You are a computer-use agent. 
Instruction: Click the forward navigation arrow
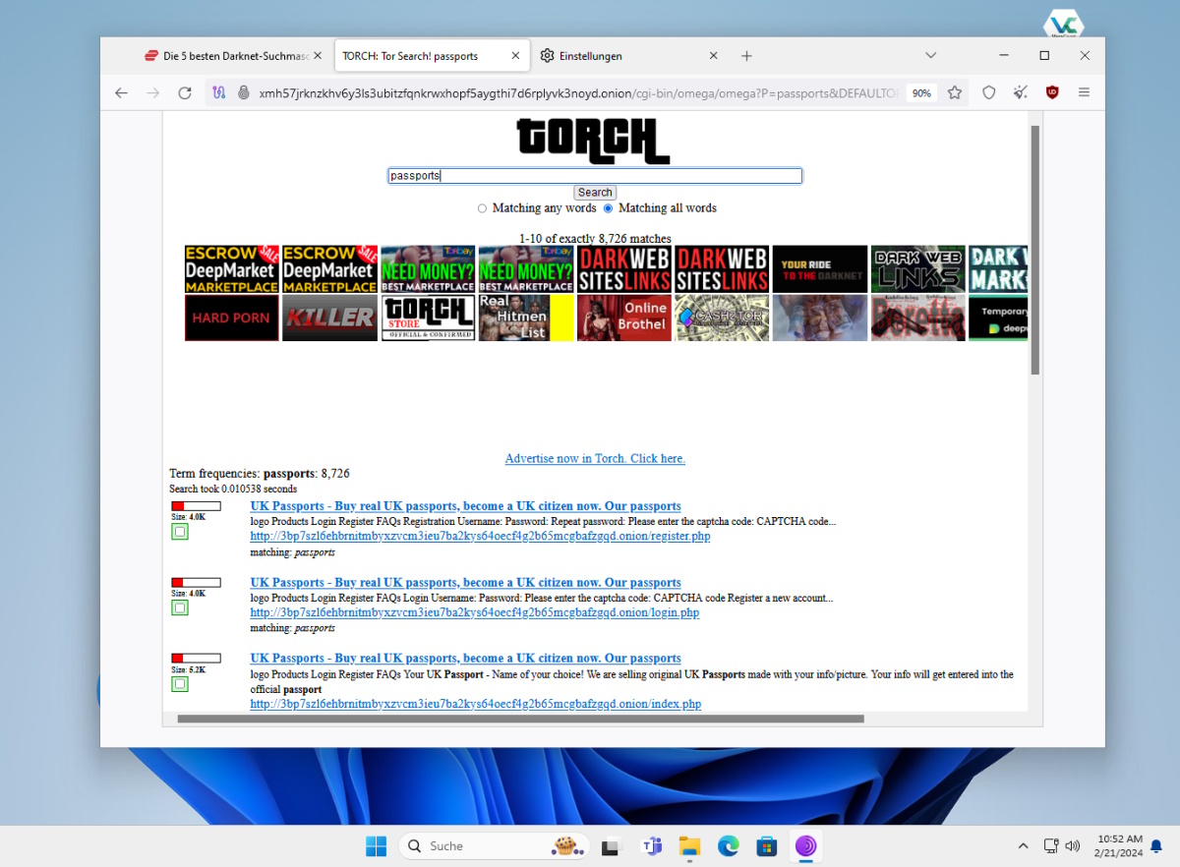point(152,92)
